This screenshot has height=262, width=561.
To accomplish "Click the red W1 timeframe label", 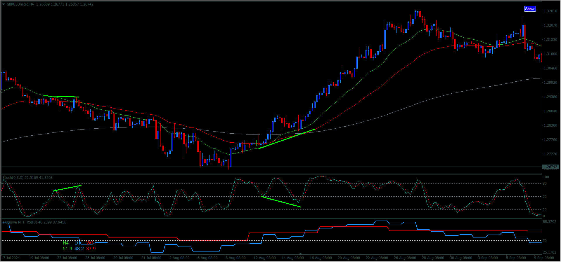I will click(x=90, y=243).
